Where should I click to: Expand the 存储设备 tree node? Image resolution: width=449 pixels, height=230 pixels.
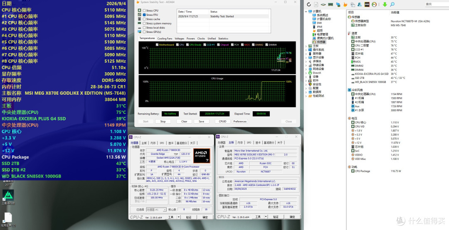pos(306,65)
